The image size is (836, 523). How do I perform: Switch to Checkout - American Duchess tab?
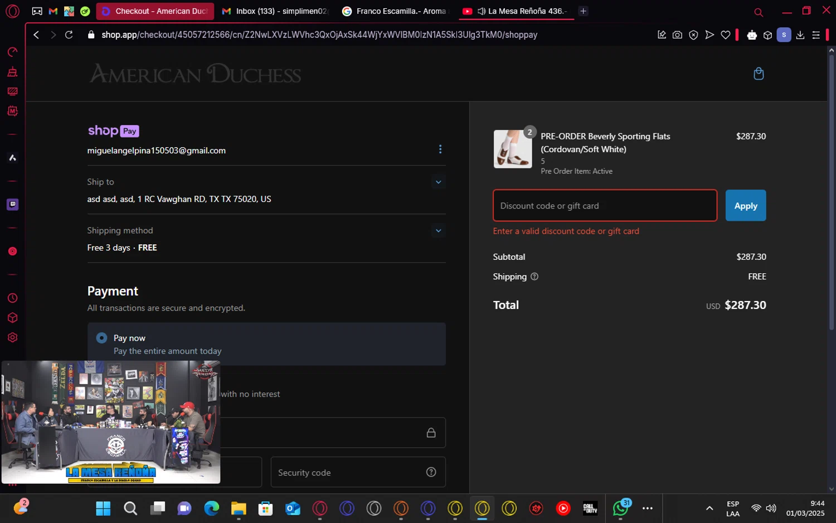pos(155,11)
